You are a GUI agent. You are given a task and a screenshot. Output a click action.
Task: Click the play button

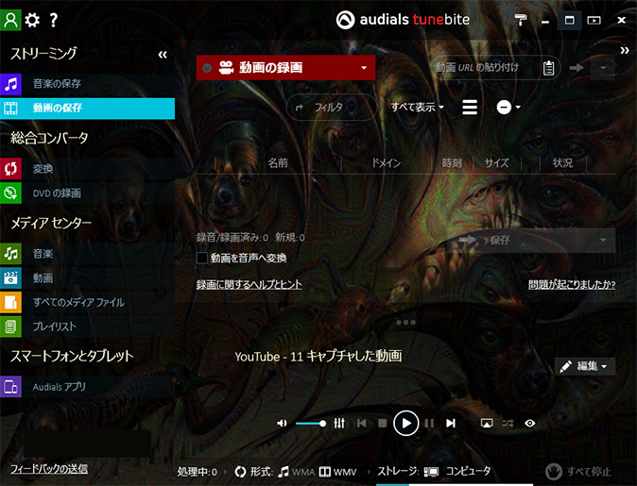click(x=405, y=423)
